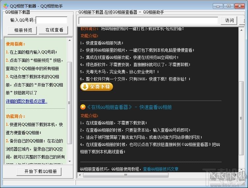Click text '1, 快速查看QQ相册列表'
Screen dimensions: 248x188
click(x=101, y=43)
